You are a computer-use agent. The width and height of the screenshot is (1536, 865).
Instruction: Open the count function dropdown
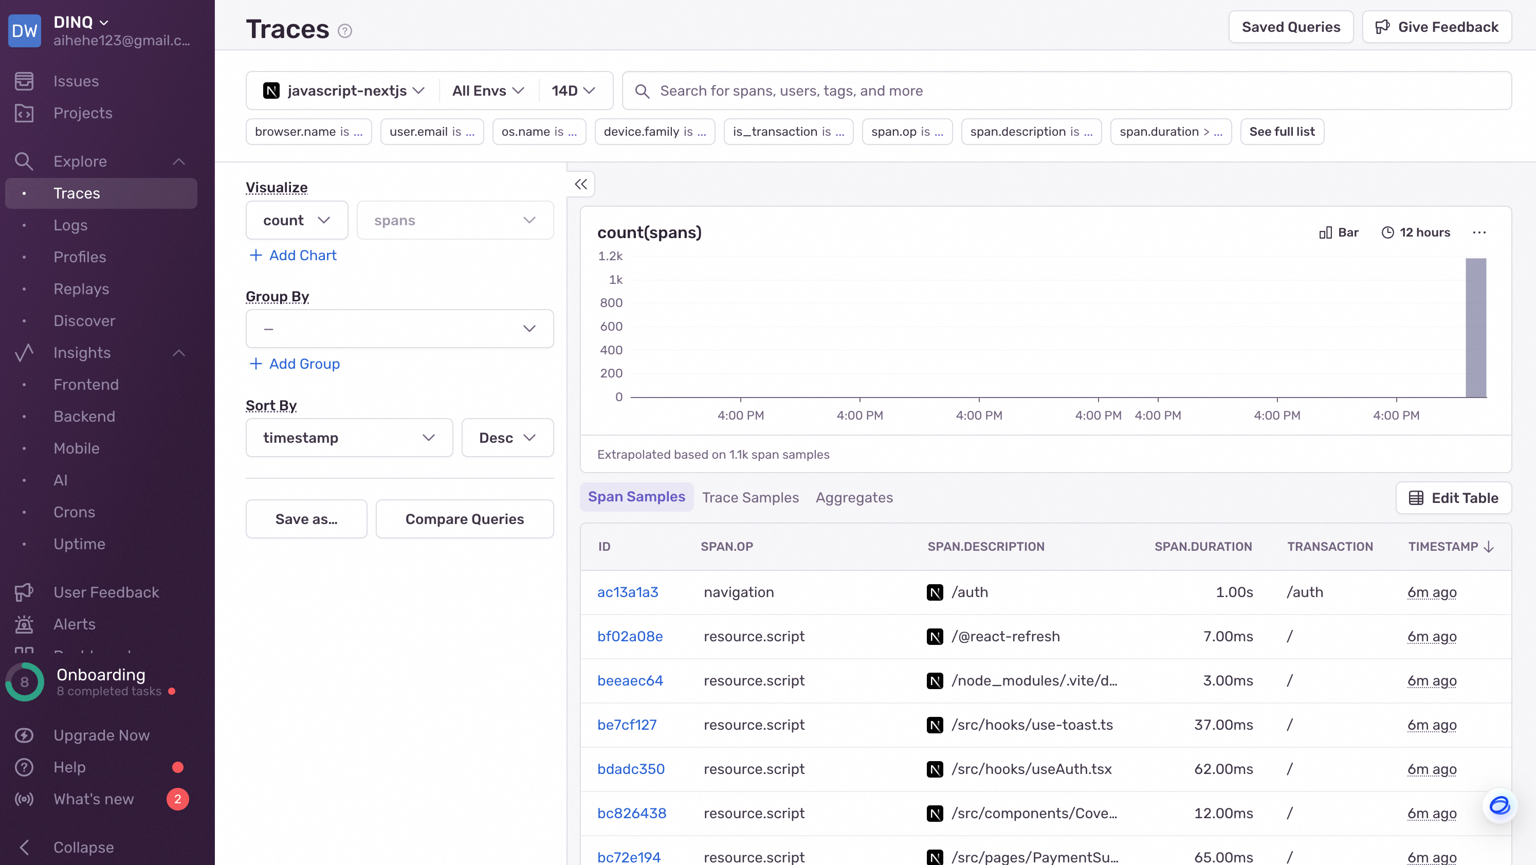point(297,220)
